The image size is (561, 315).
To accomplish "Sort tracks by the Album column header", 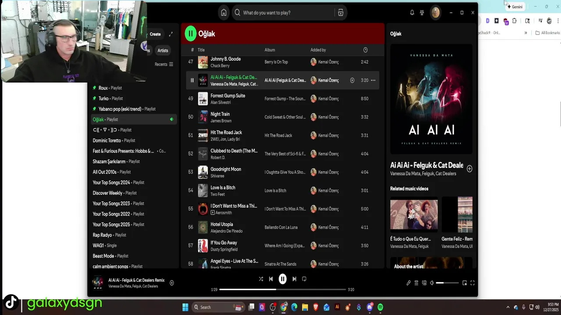I will [x=270, y=50].
